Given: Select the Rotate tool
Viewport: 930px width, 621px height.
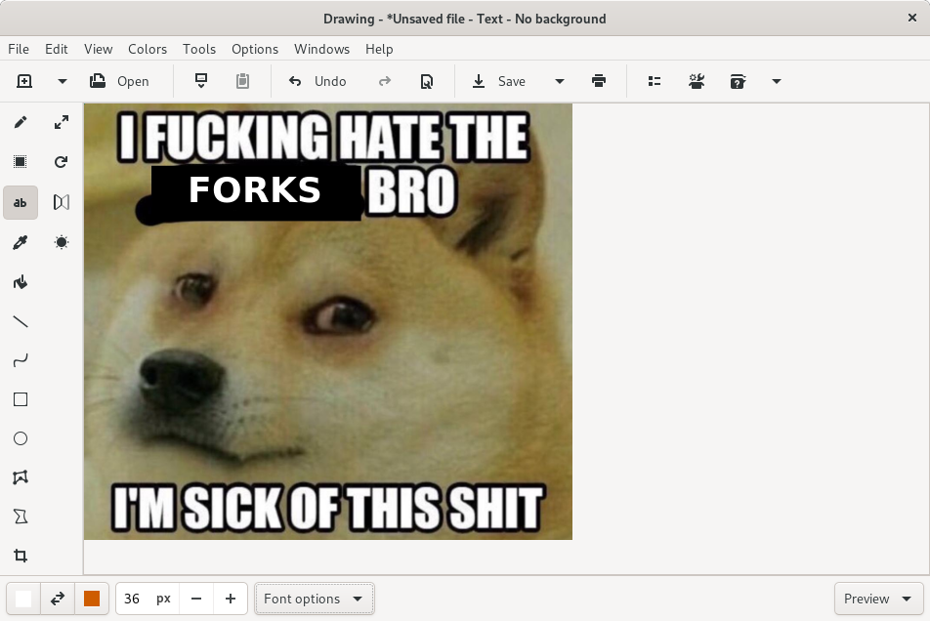Looking at the screenshot, I should click(x=62, y=162).
